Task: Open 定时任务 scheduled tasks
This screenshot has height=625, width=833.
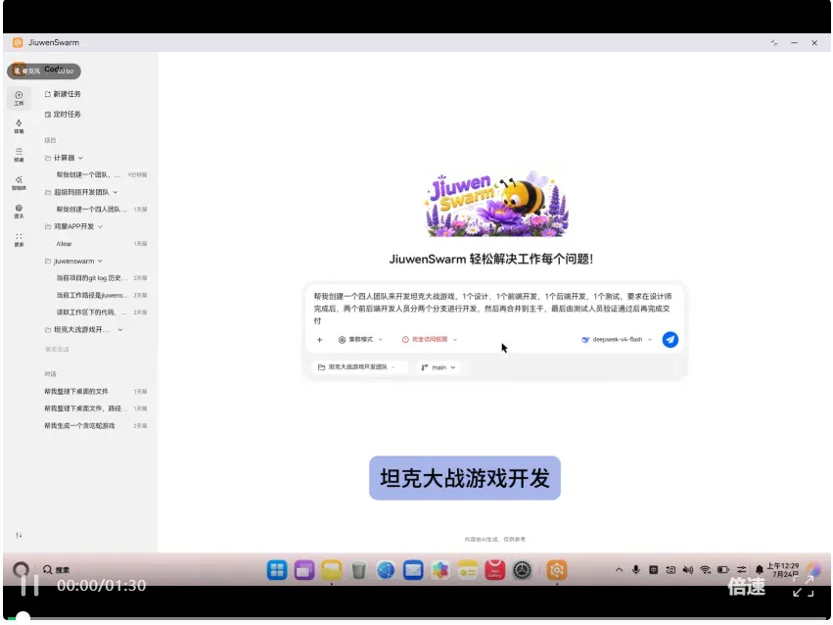Action: click(63, 115)
